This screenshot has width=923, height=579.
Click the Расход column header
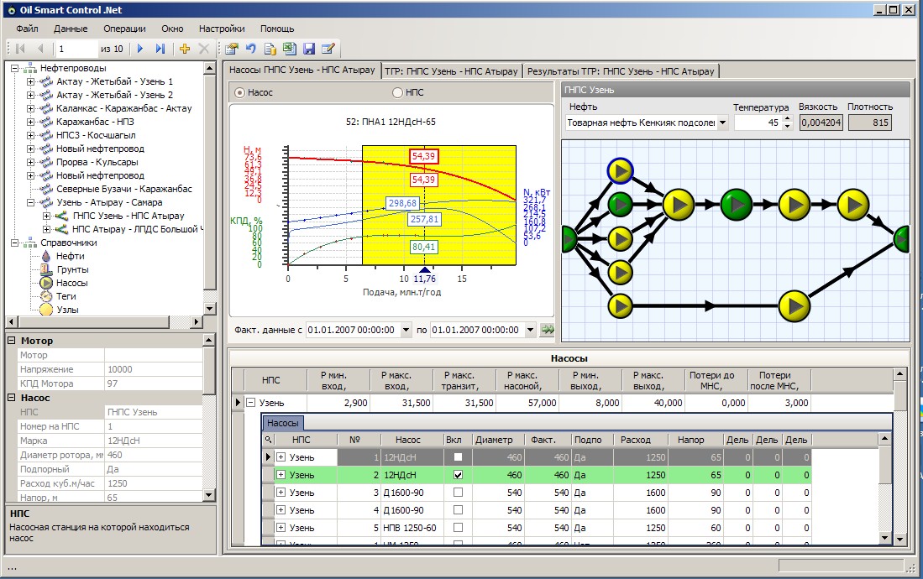pos(636,440)
